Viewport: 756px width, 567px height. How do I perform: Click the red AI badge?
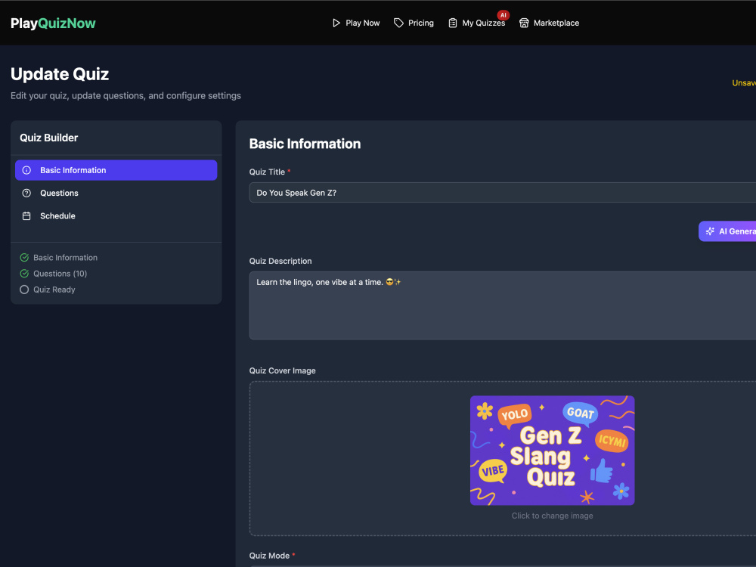[503, 15]
